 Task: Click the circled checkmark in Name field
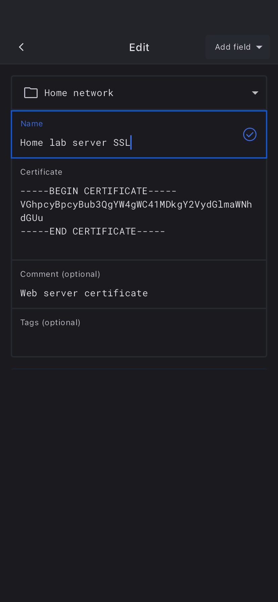249,134
